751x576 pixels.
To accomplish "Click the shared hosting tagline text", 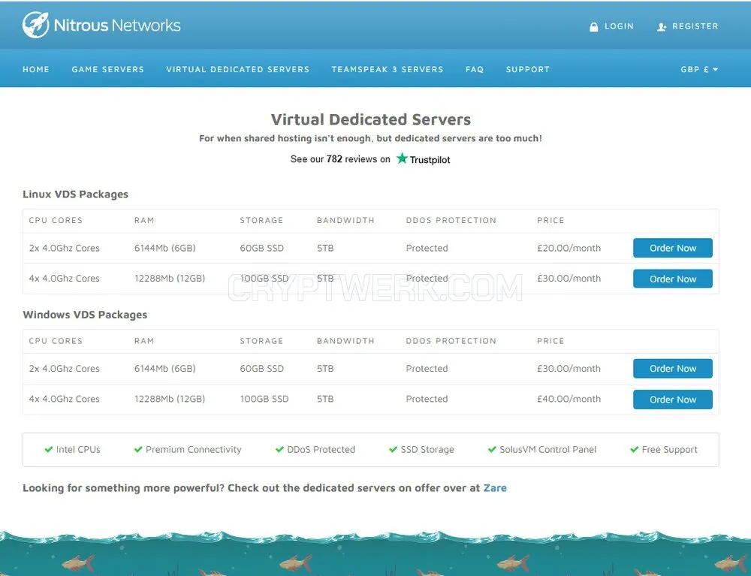I will (x=370, y=138).
